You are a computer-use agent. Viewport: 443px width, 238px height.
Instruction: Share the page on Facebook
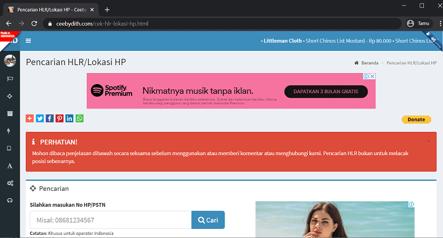(x=49, y=118)
